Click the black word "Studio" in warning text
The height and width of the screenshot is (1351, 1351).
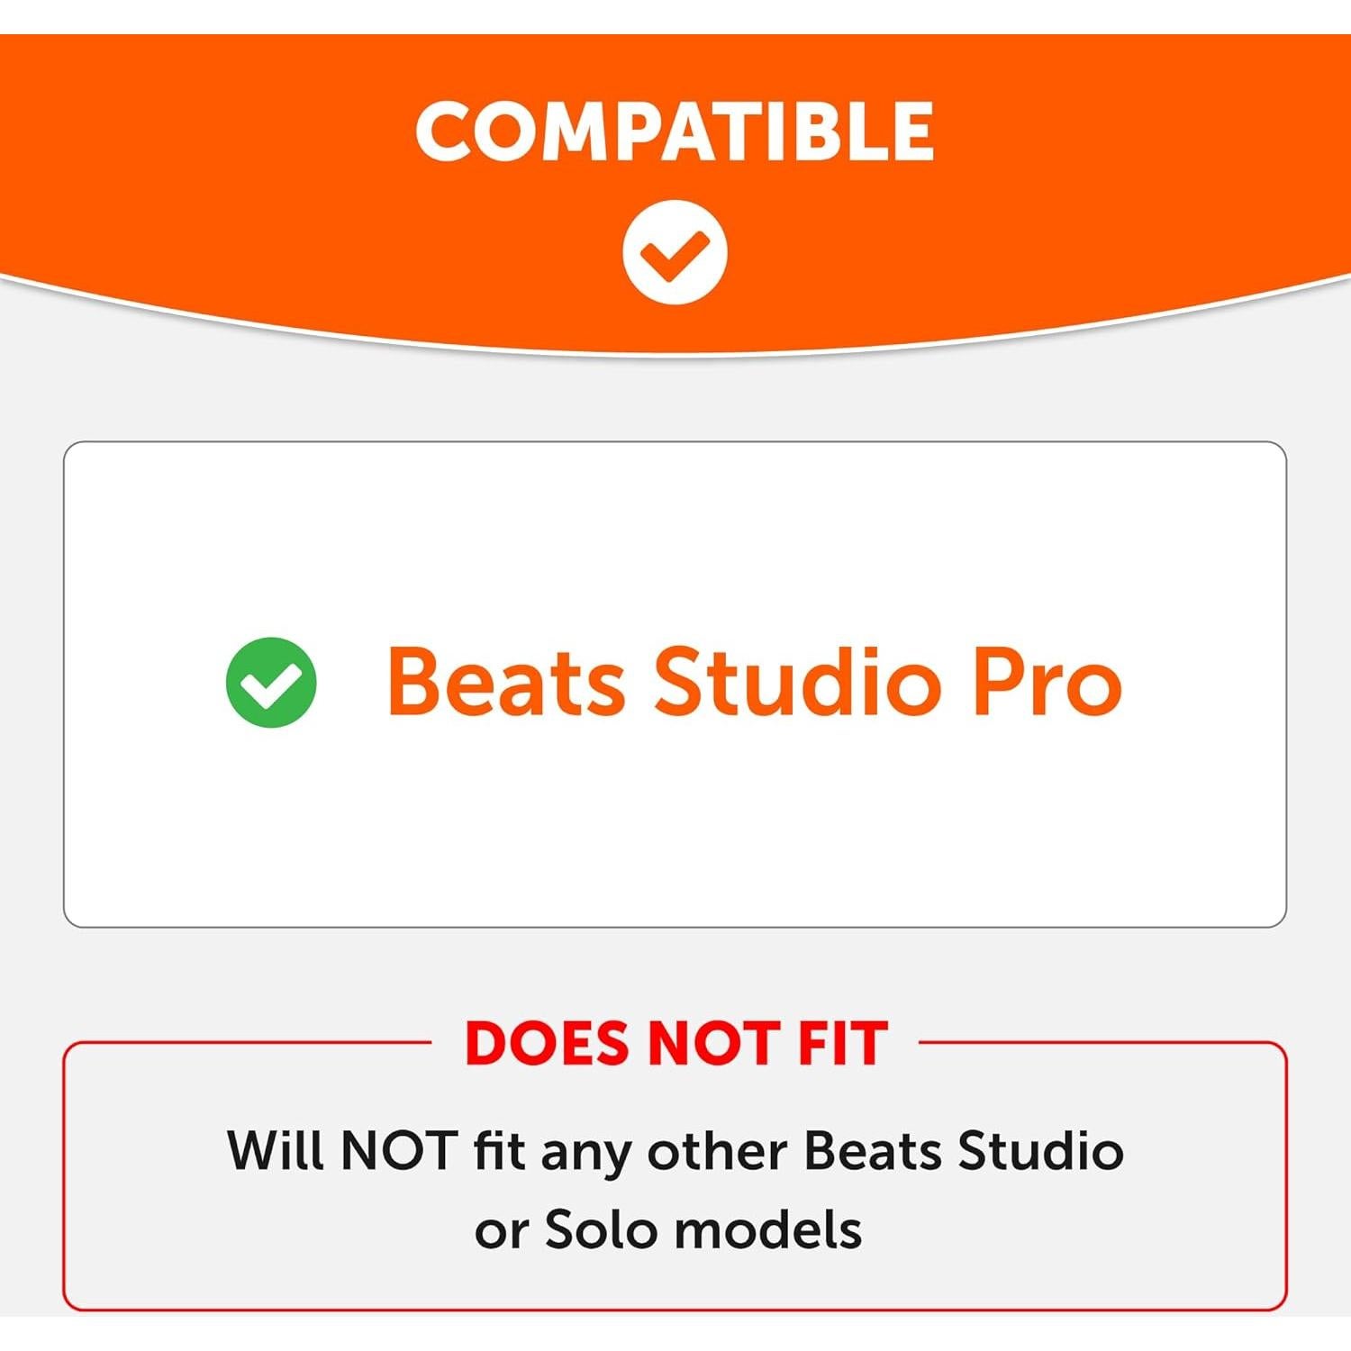coord(1040,1151)
